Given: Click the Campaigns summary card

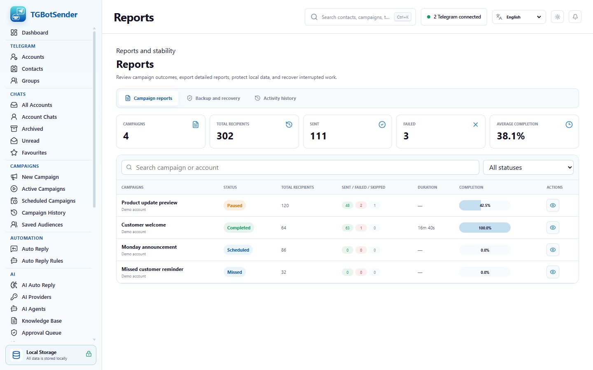Looking at the screenshot, I should (x=161, y=132).
